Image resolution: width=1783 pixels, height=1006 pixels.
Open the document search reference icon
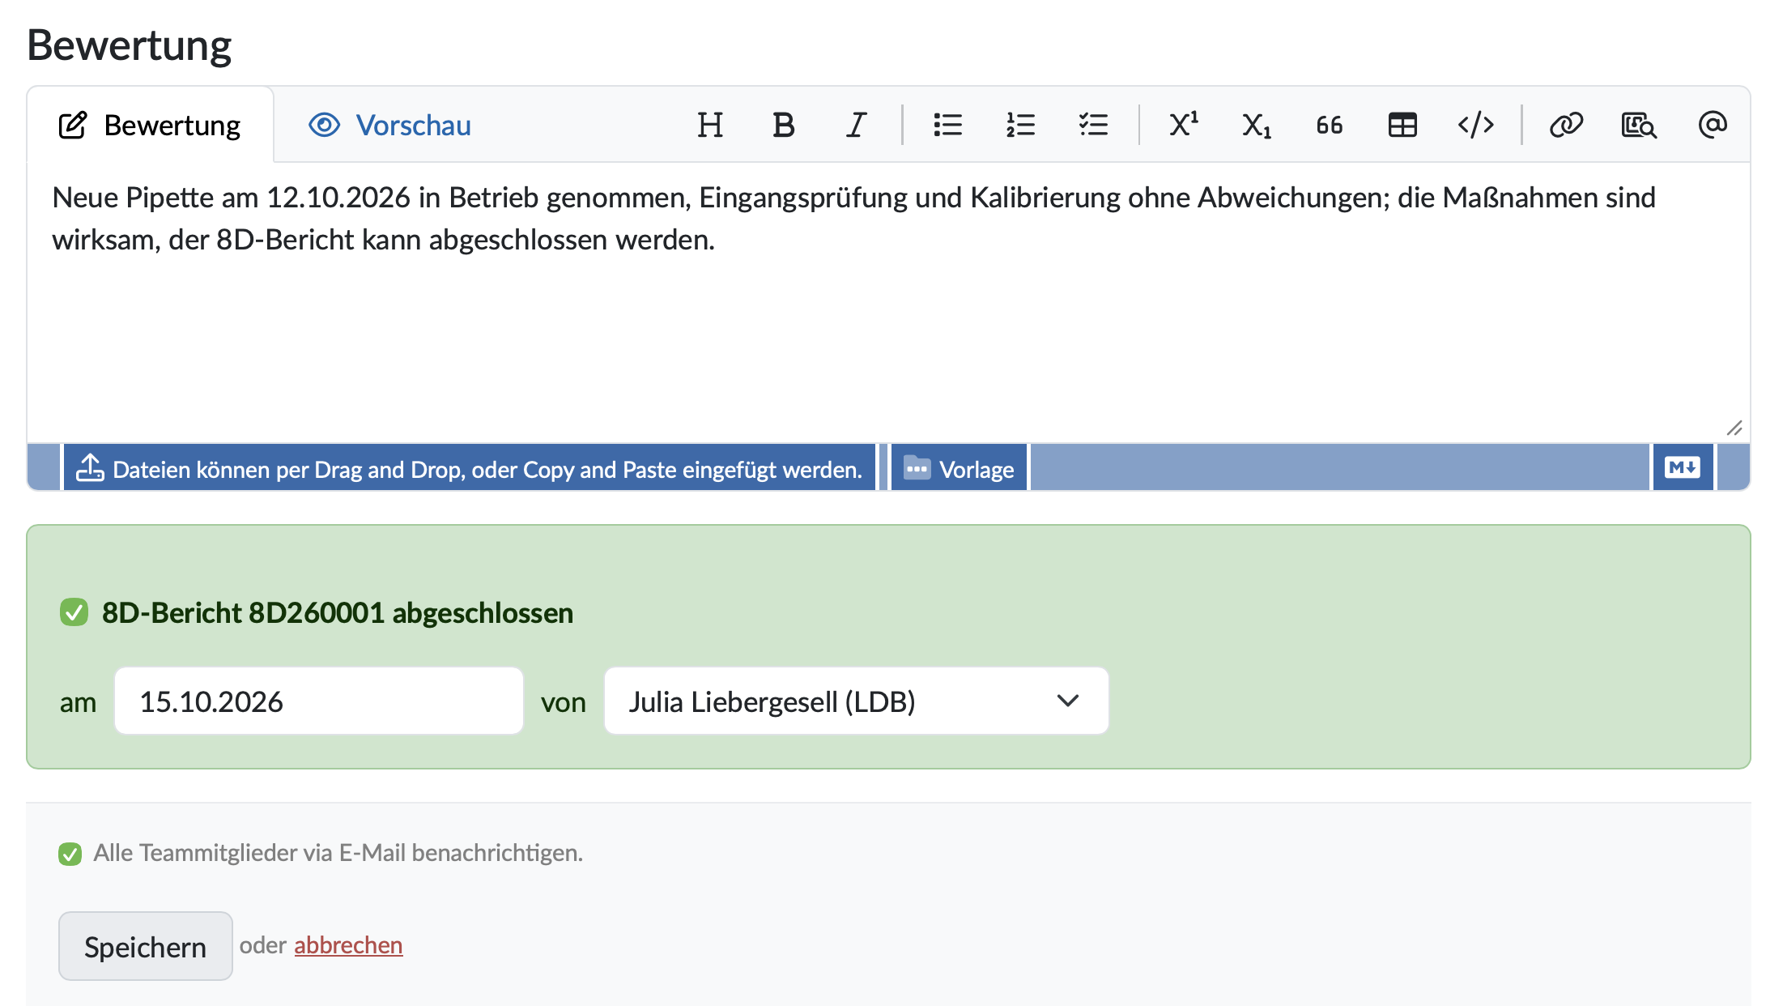click(1639, 125)
